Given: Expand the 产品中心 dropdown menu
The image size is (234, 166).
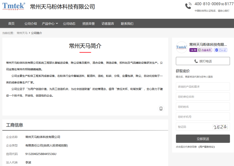Looking at the screenshot, I should [50, 23].
